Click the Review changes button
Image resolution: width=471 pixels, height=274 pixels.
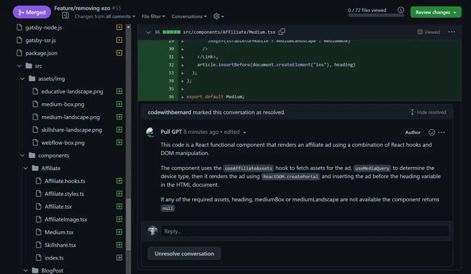pyautogui.click(x=436, y=12)
